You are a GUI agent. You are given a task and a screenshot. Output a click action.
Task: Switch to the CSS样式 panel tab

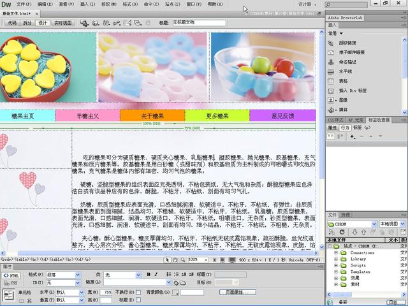(336, 120)
